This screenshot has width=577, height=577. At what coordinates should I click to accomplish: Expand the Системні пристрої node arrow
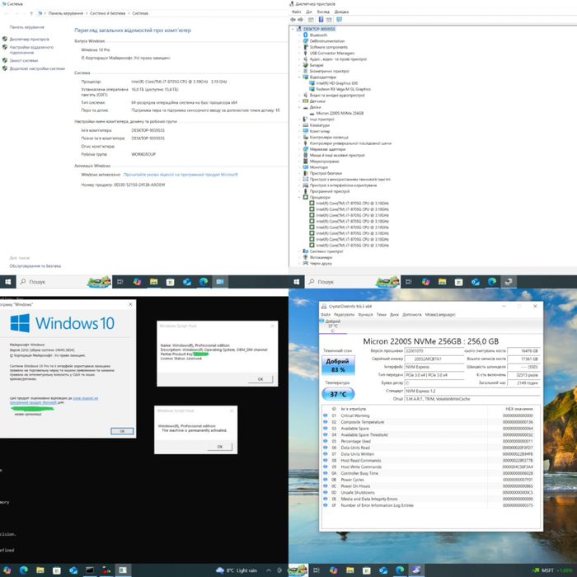click(299, 251)
